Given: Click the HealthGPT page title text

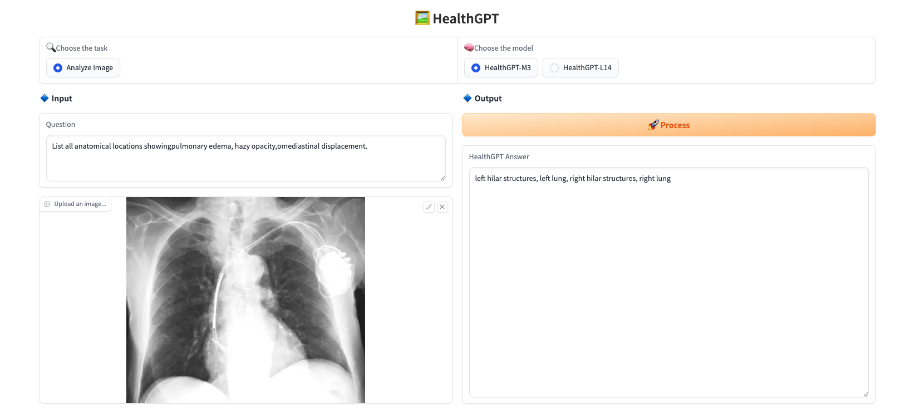Looking at the screenshot, I should tap(466, 18).
